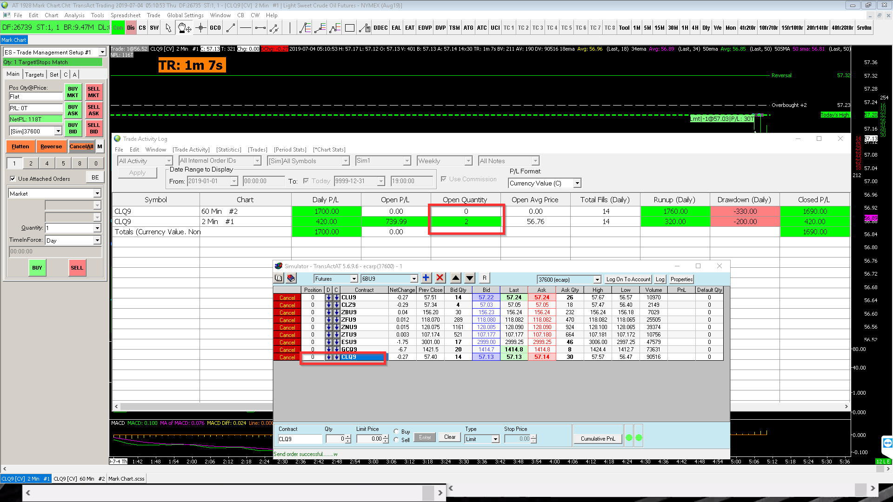Select the hand pan tool
This screenshot has width=893, height=502.
184,28
